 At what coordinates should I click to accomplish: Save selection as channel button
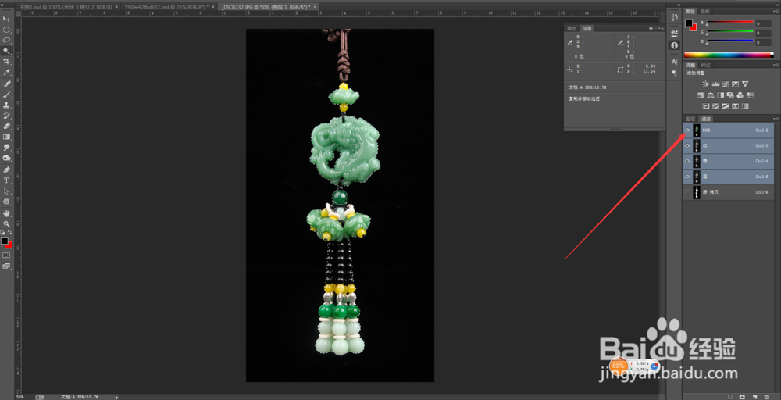click(x=742, y=397)
